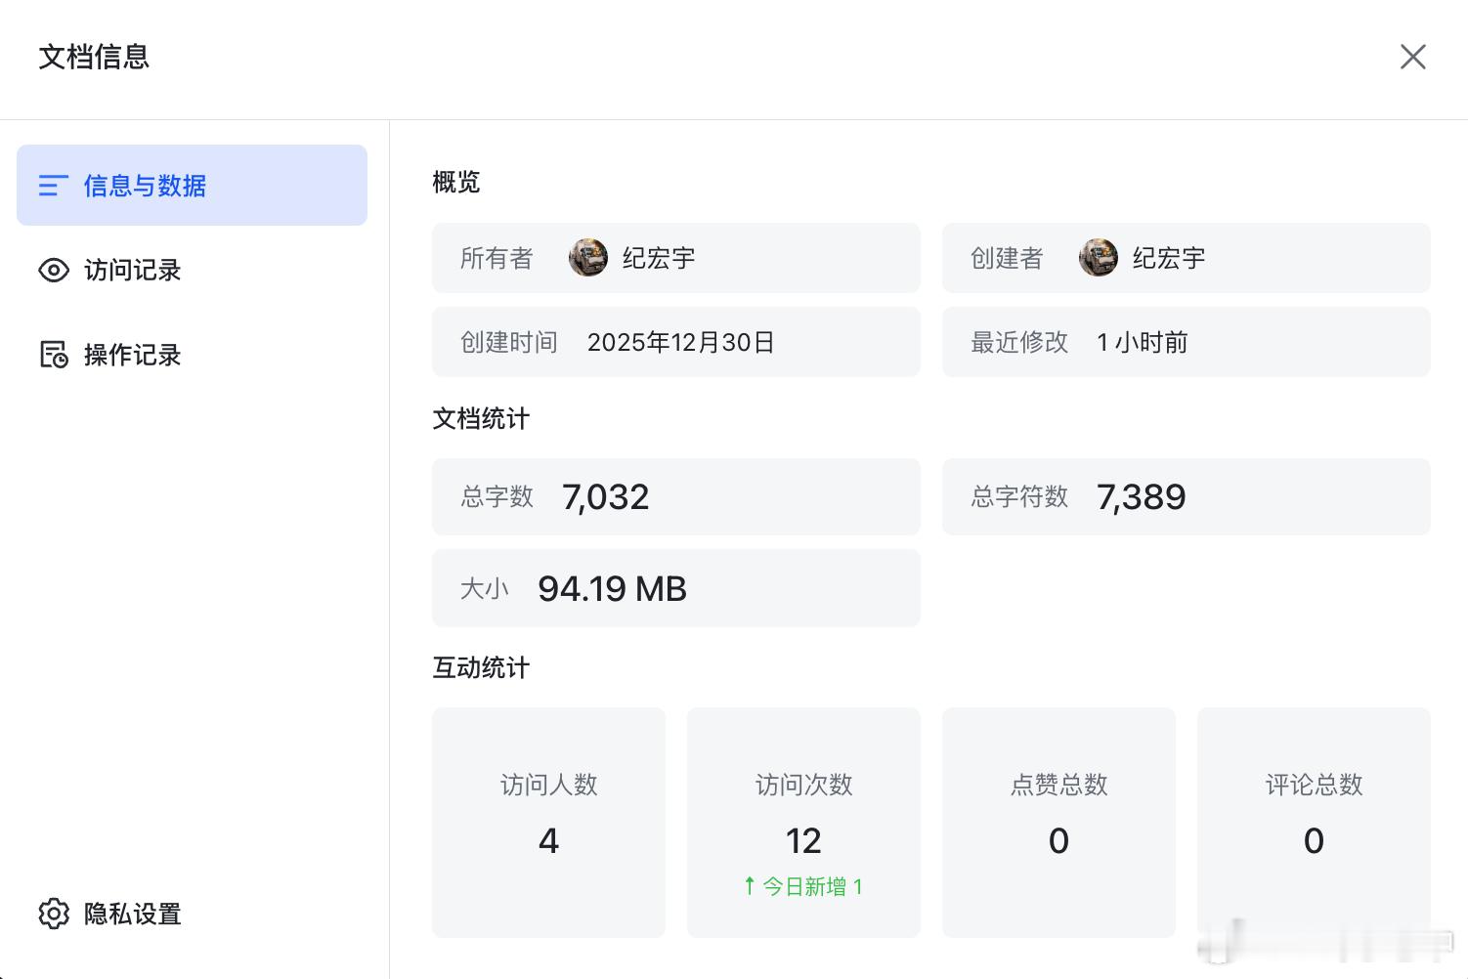Click the 总字数 7,032 card
The image size is (1468, 979).
point(675,496)
